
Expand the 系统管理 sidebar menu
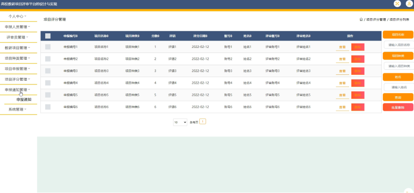[17, 110]
